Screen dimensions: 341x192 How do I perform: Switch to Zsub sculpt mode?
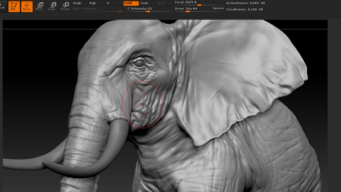pos(144,3)
